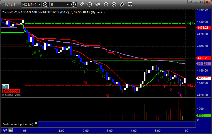The height and width of the screenshot is (134, 212).
Task: Open the blue 'om' link
Action: tap(23, 92)
